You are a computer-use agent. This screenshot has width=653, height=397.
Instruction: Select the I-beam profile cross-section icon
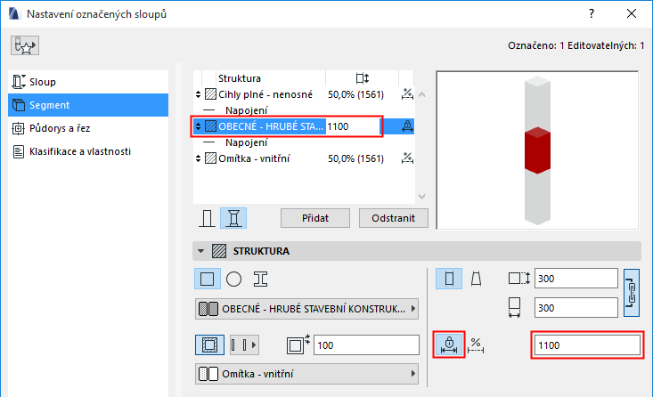coord(260,279)
